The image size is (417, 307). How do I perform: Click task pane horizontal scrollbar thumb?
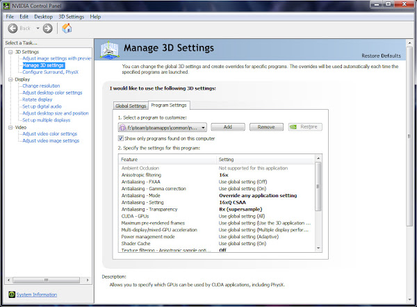click(47, 280)
